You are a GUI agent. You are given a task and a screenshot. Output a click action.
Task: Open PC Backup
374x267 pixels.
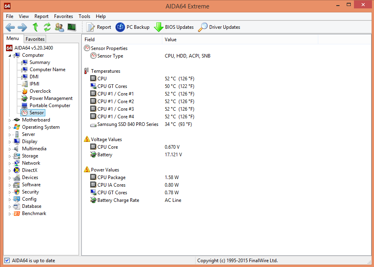[x=133, y=27]
